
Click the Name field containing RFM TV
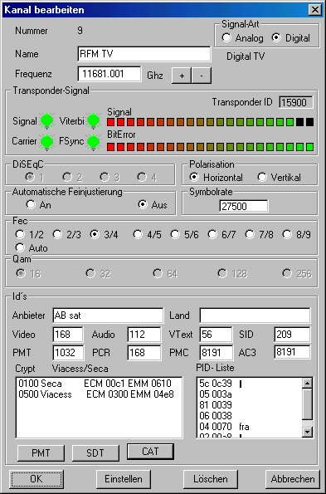(x=144, y=54)
